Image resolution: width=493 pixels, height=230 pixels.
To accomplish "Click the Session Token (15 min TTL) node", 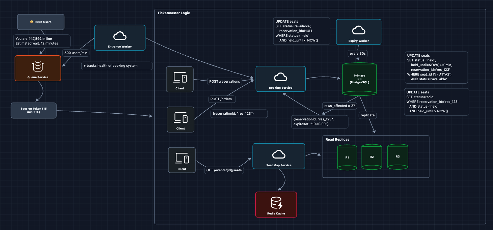I will (x=33, y=111).
